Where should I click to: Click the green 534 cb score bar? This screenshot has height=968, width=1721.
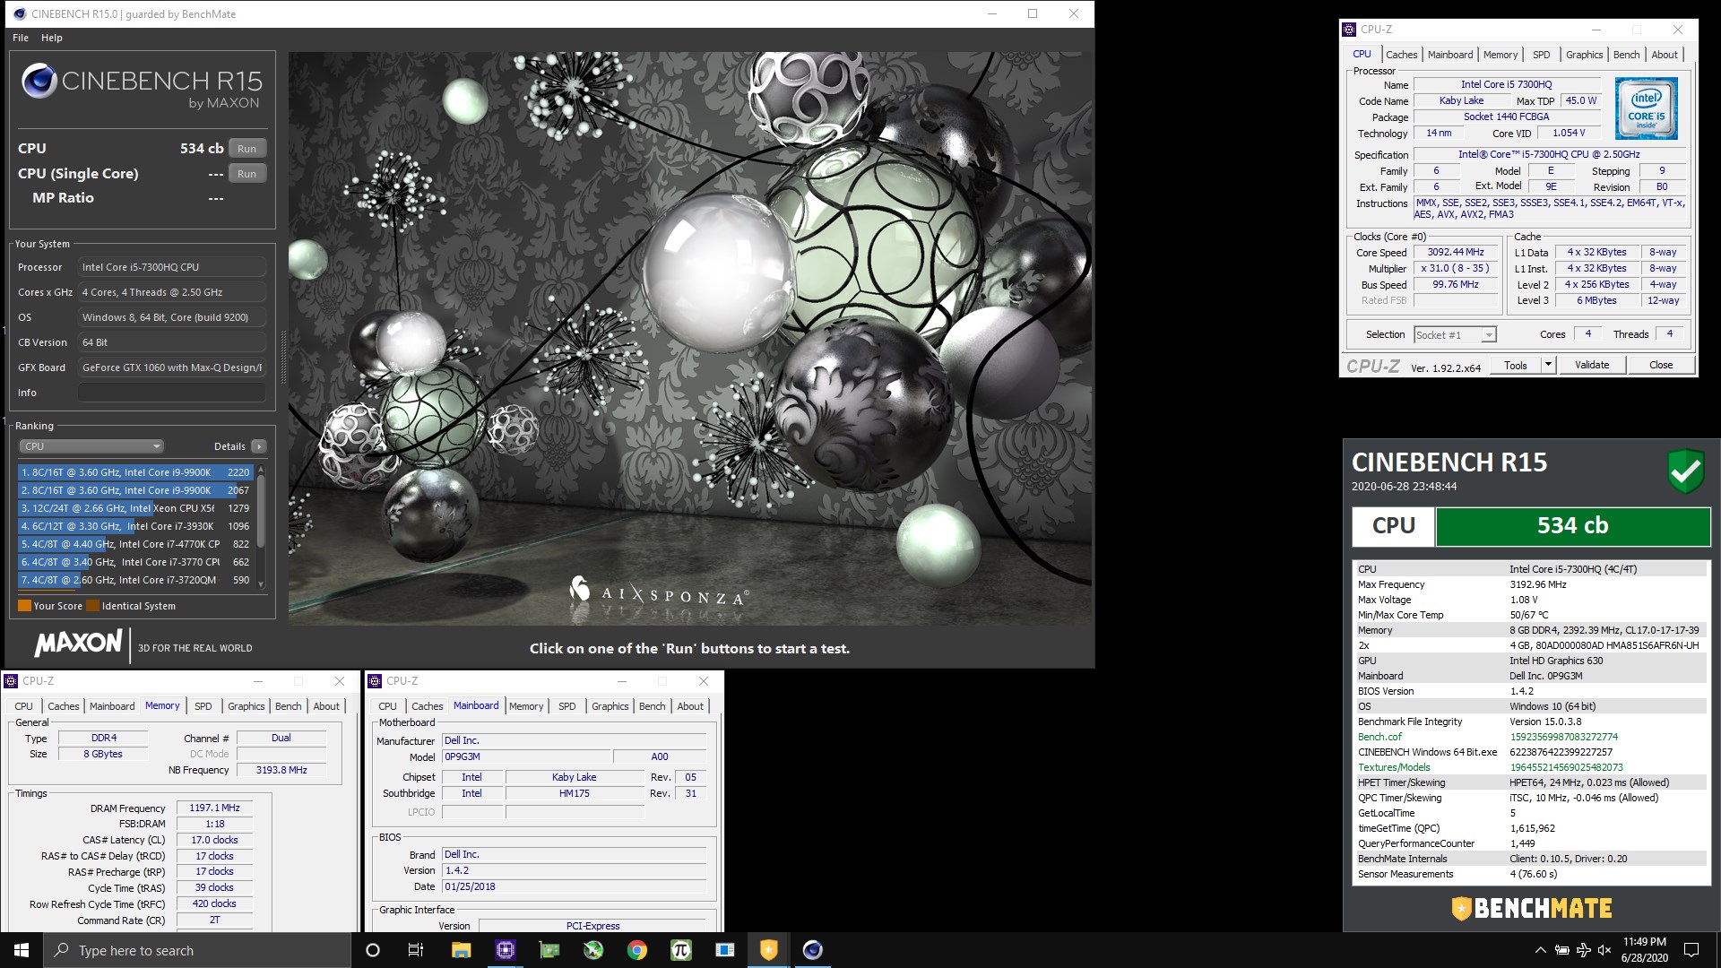coord(1573,526)
